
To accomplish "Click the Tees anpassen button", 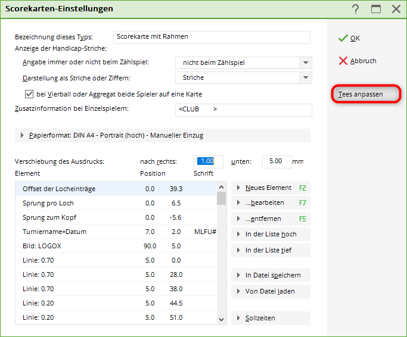I will (365, 94).
